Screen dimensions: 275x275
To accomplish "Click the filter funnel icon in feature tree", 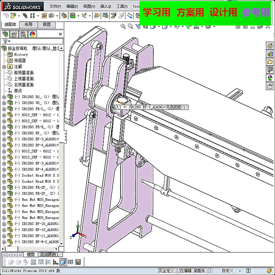I will click(5, 41).
